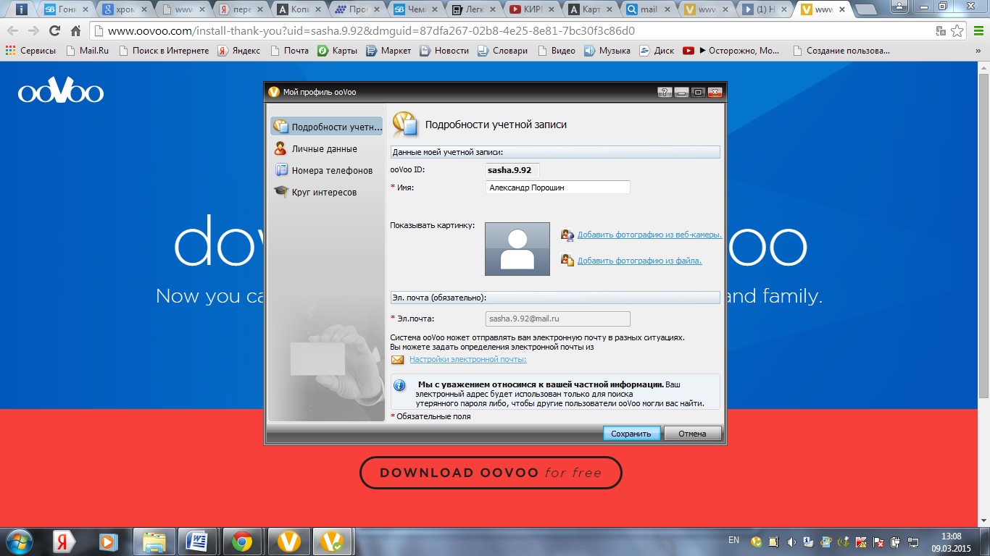Screen dimensions: 990x556
Task: Click the translate icon in address bar
Action: (x=941, y=31)
